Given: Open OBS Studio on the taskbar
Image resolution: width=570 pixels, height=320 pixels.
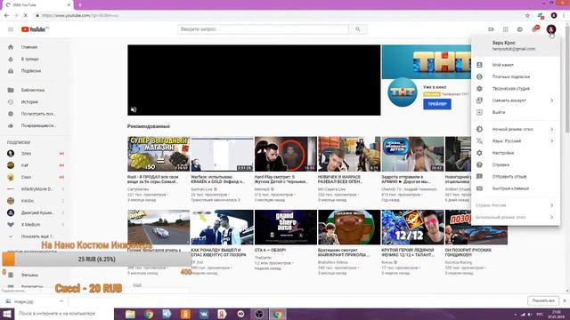Looking at the screenshot, I should 259,314.
